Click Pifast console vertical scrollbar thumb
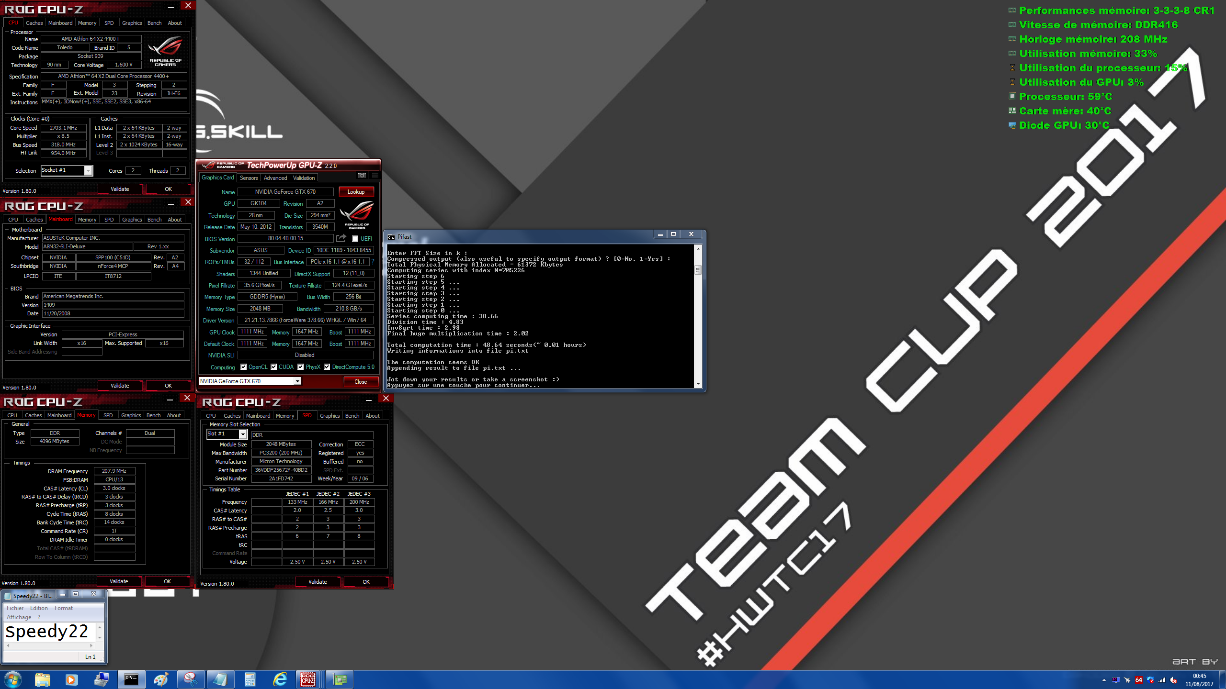This screenshot has height=689, width=1226. [698, 270]
